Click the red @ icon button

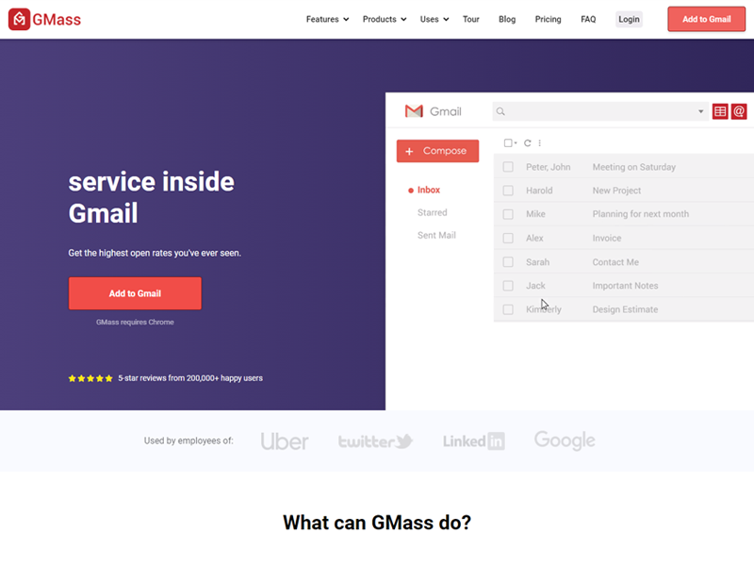739,111
